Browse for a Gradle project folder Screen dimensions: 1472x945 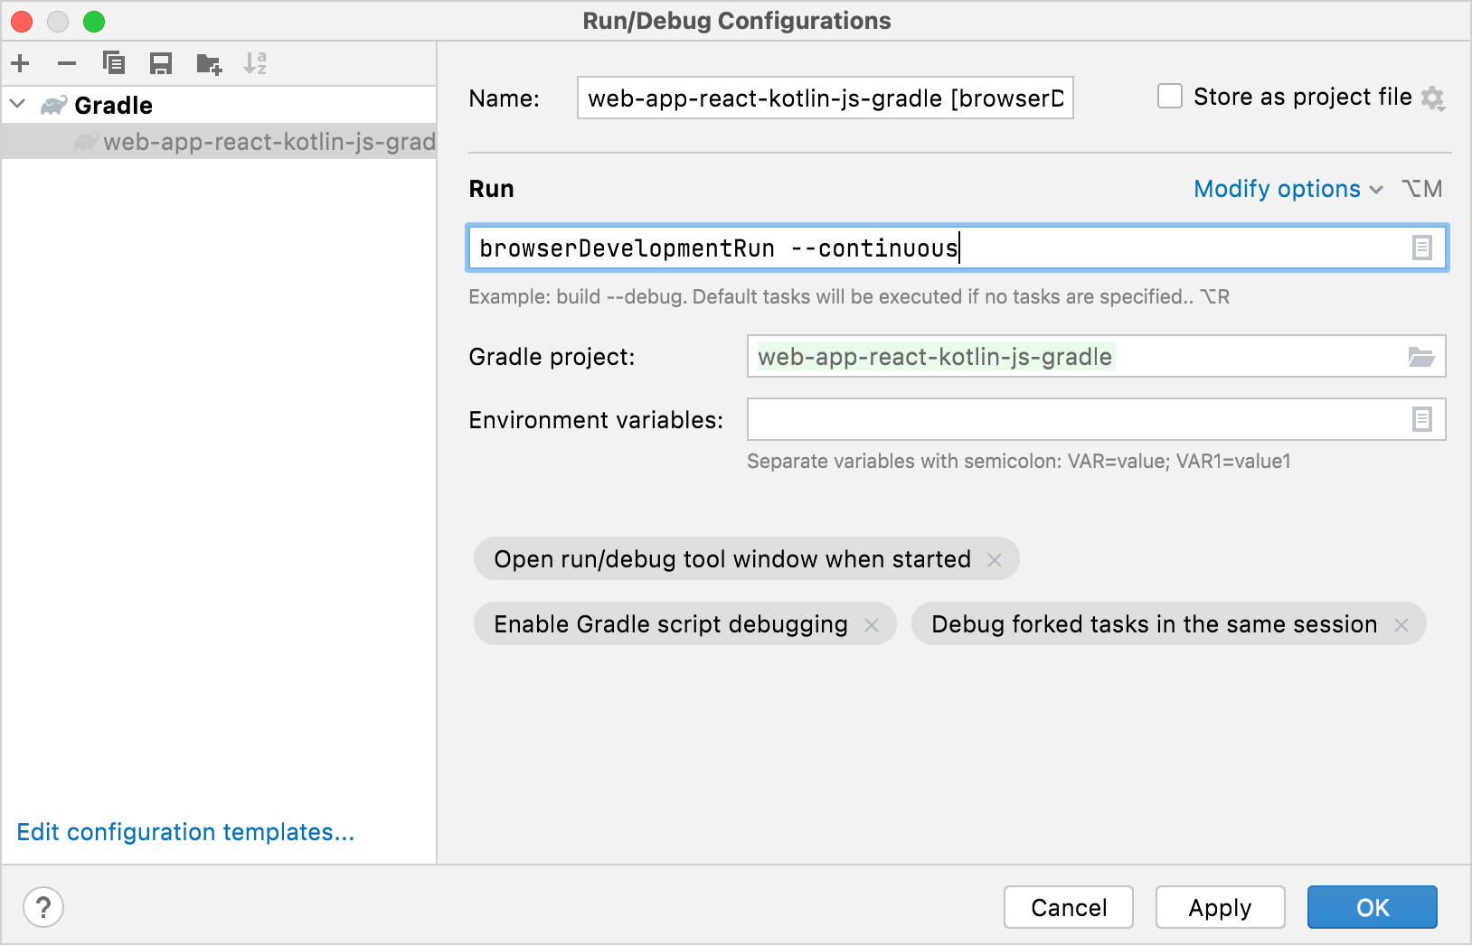(x=1422, y=356)
